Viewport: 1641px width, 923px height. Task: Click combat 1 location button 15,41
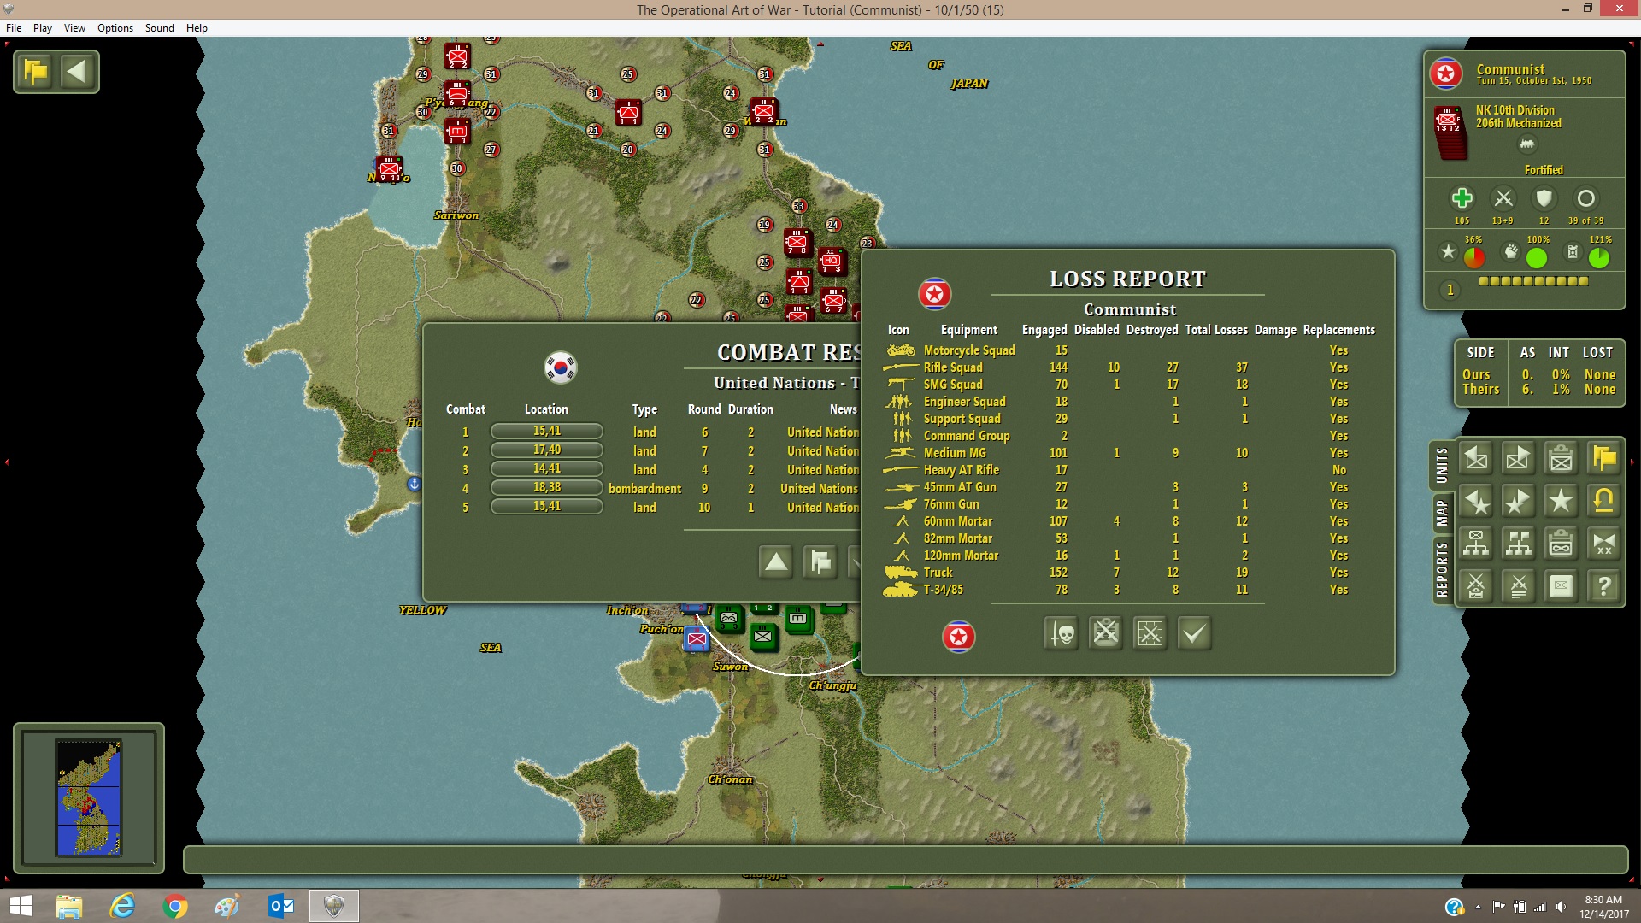point(547,432)
